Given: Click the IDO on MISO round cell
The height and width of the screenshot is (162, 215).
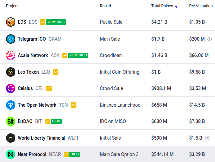Looking at the screenshot, I should [x=113, y=121].
